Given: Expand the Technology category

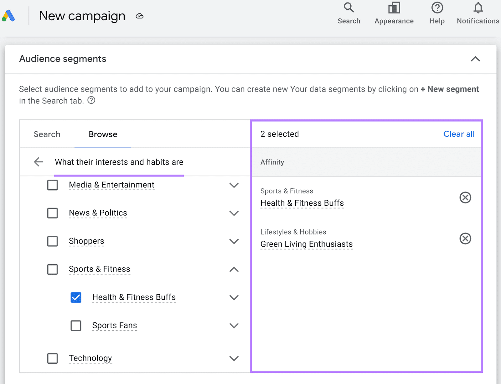Looking at the screenshot, I should 234,358.
